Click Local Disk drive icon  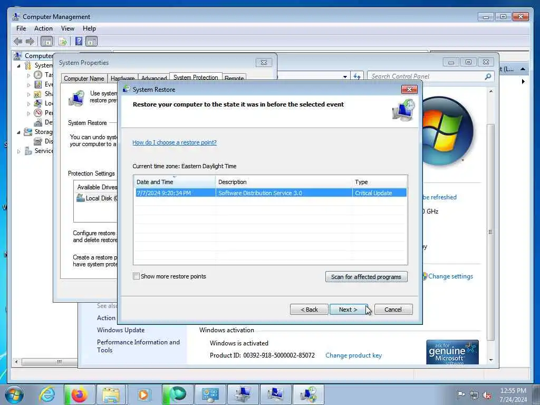pos(80,198)
